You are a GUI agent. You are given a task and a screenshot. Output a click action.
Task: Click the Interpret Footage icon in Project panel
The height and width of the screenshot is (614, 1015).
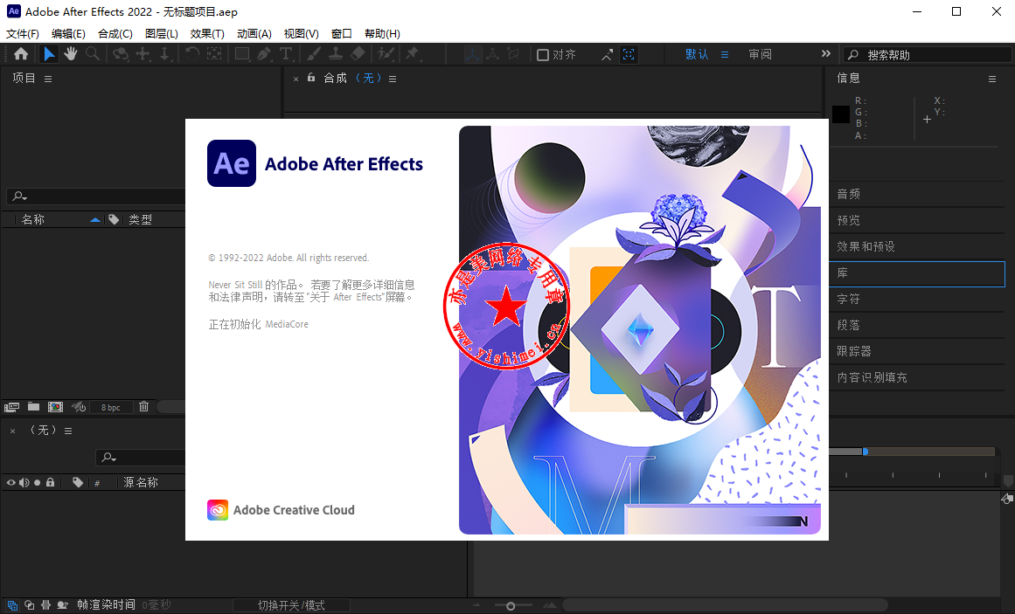(x=11, y=407)
